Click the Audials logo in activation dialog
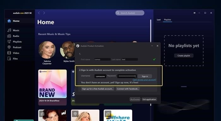Image resolution: width=221 pixels, height=121 pixels. coord(78,46)
